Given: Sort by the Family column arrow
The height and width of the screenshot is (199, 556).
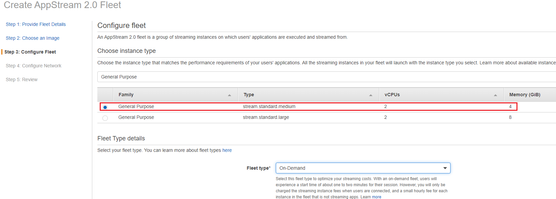Looking at the screenshot, I should point(229,95).
